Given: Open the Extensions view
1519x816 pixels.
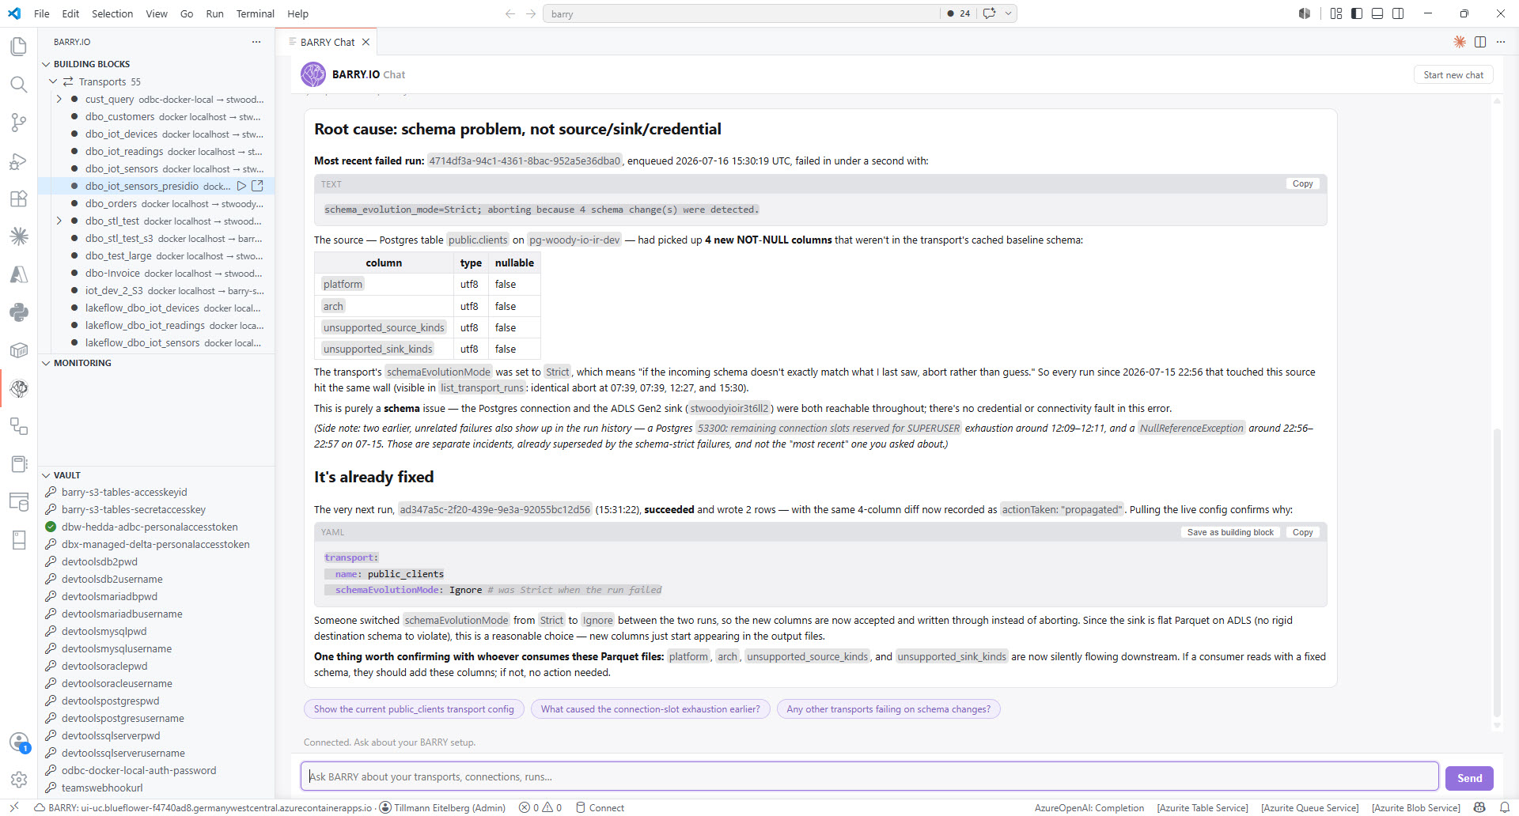Looking at the screenshot, I should (x=19, y=198).
